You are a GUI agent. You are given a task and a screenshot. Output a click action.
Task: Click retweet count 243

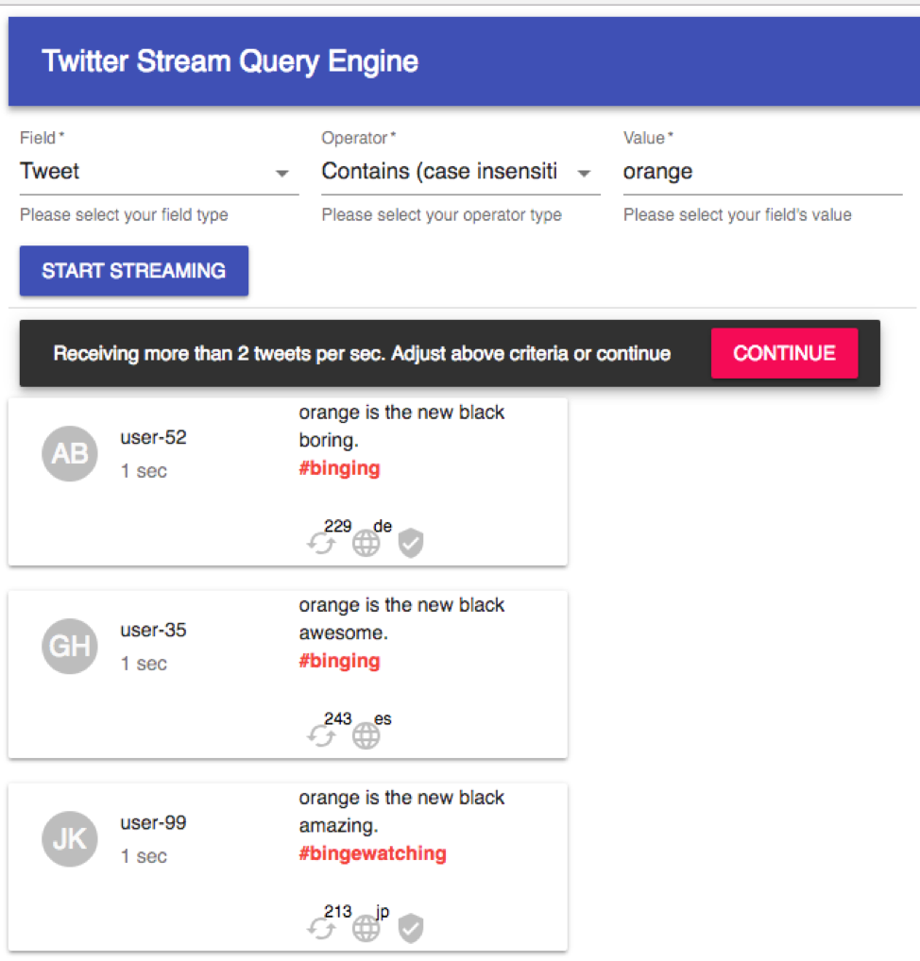coord(338,718)
